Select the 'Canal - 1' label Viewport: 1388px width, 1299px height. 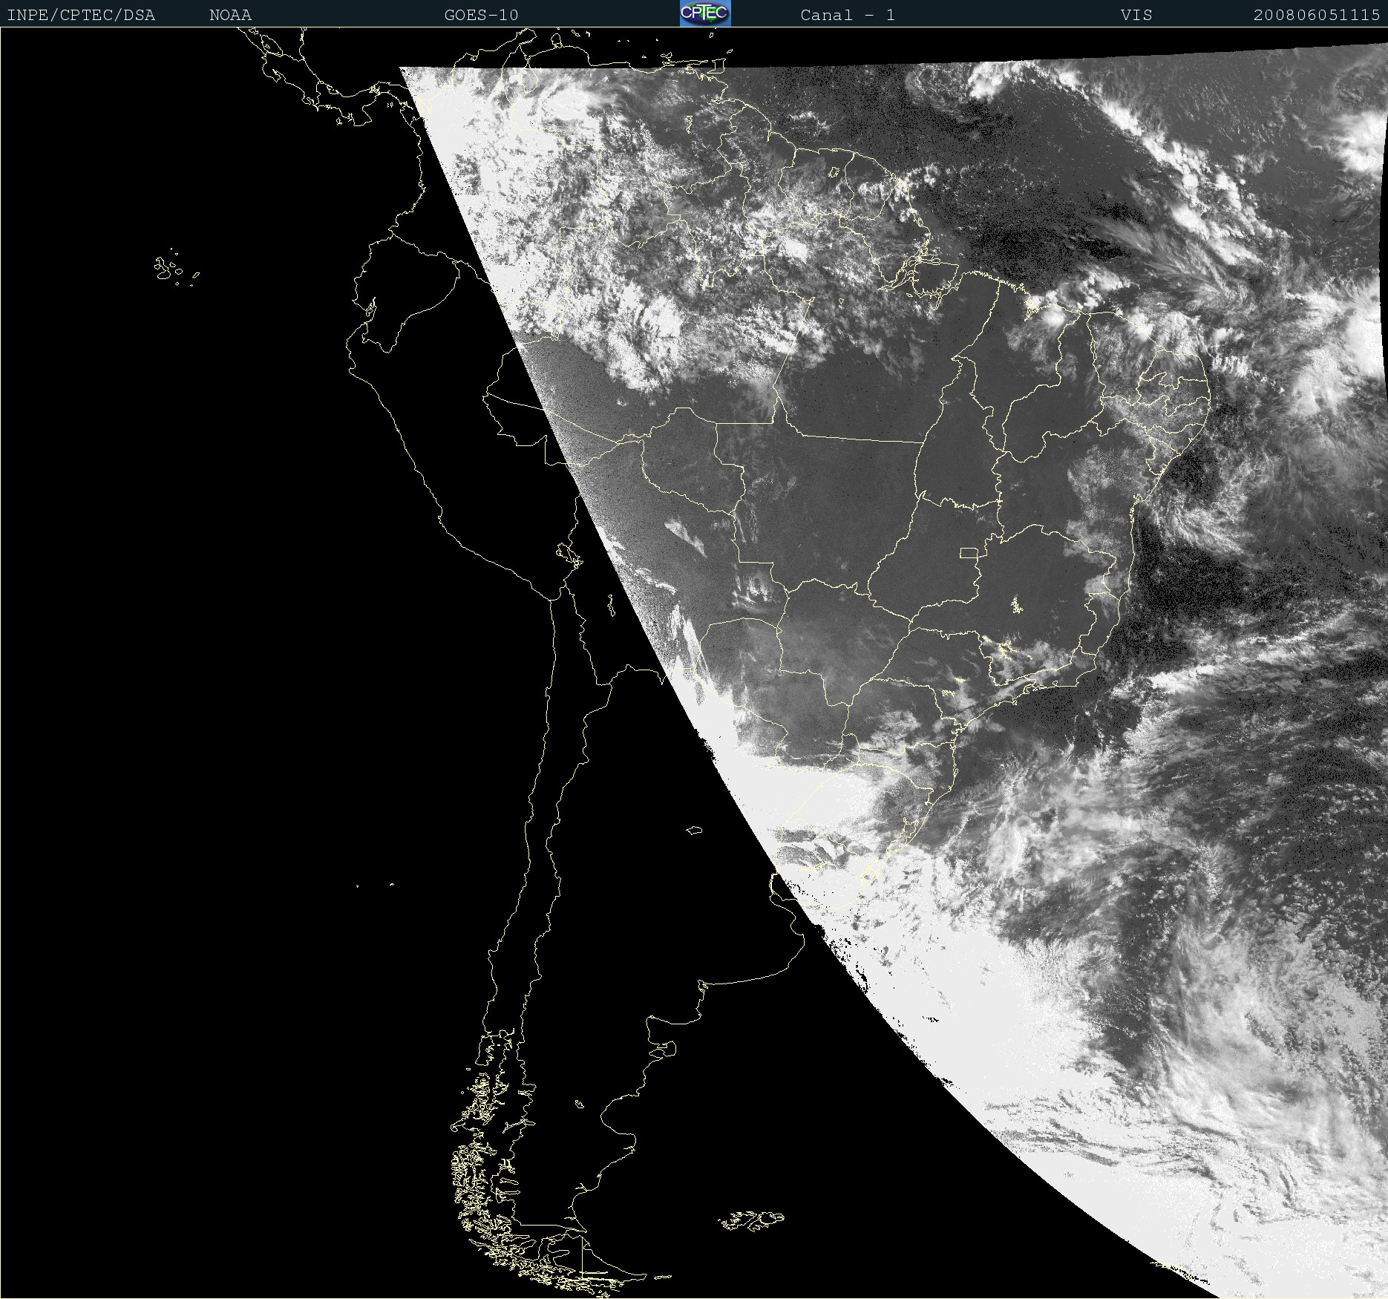tap(848, 15)
